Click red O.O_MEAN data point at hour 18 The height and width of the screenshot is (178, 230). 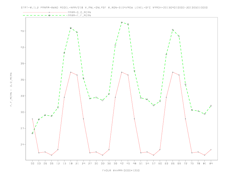(x=71, y=72)
